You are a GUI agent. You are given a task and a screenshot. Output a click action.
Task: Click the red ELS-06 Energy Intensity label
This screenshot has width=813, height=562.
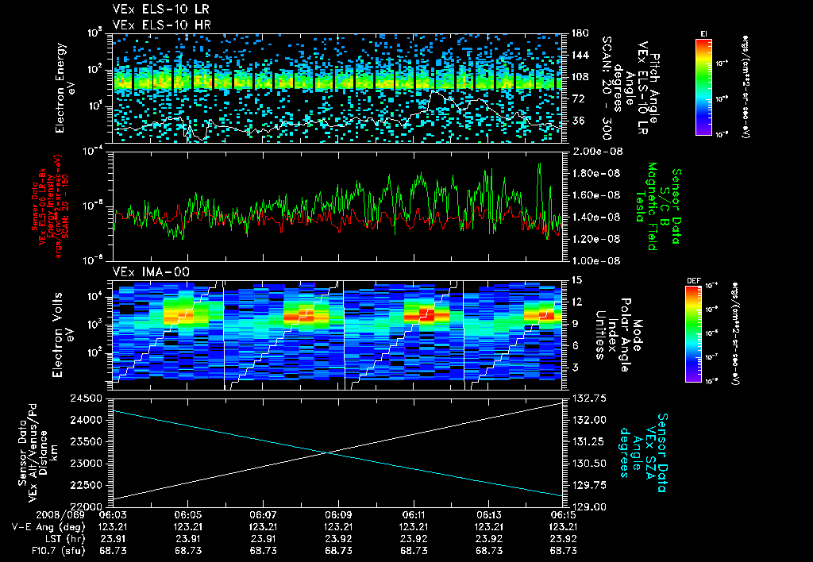[x=50, y=206]
